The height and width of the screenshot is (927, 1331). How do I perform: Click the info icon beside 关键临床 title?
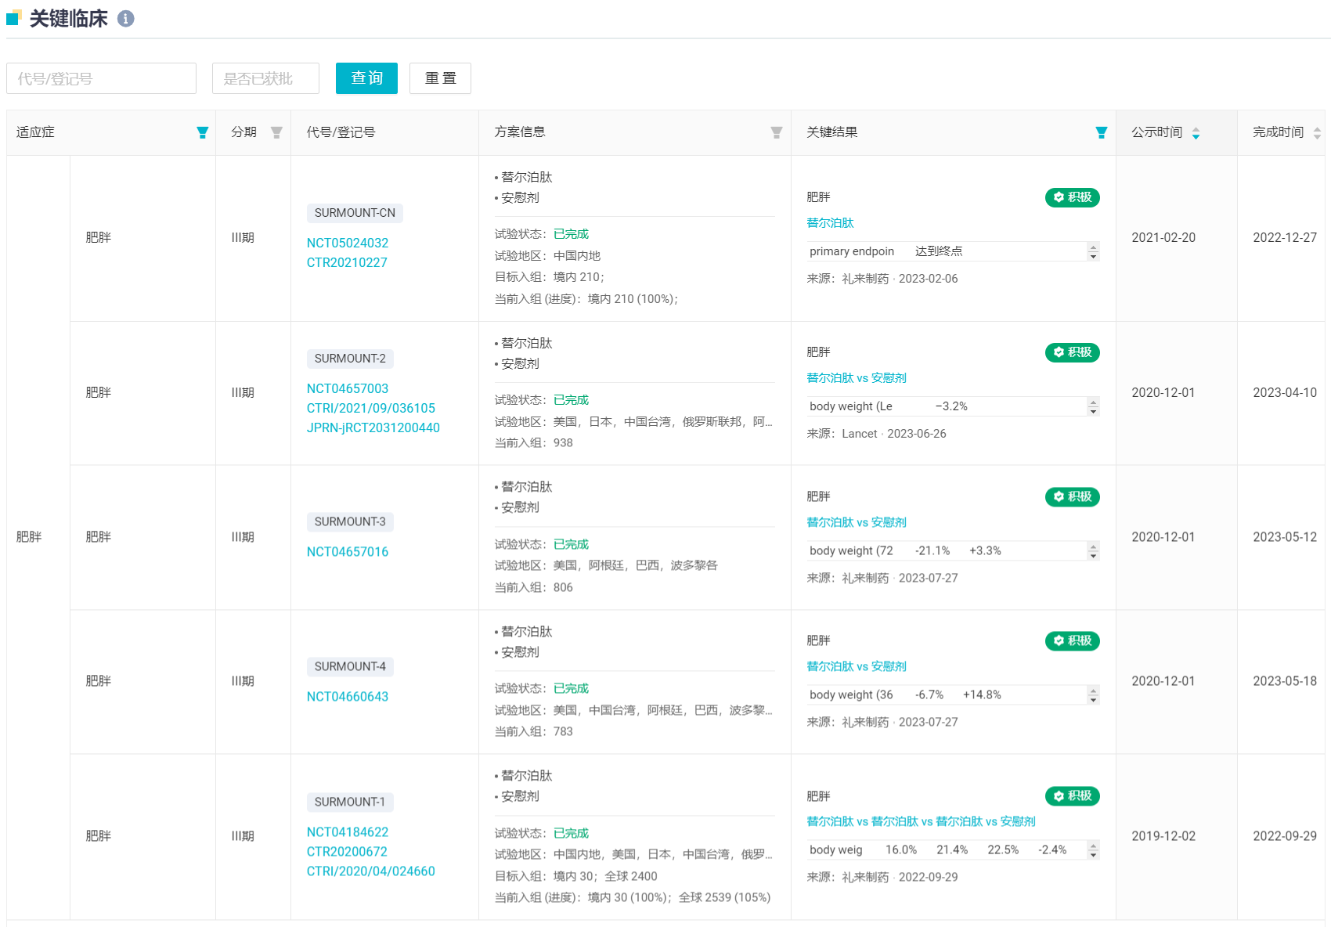coord(125,19)
